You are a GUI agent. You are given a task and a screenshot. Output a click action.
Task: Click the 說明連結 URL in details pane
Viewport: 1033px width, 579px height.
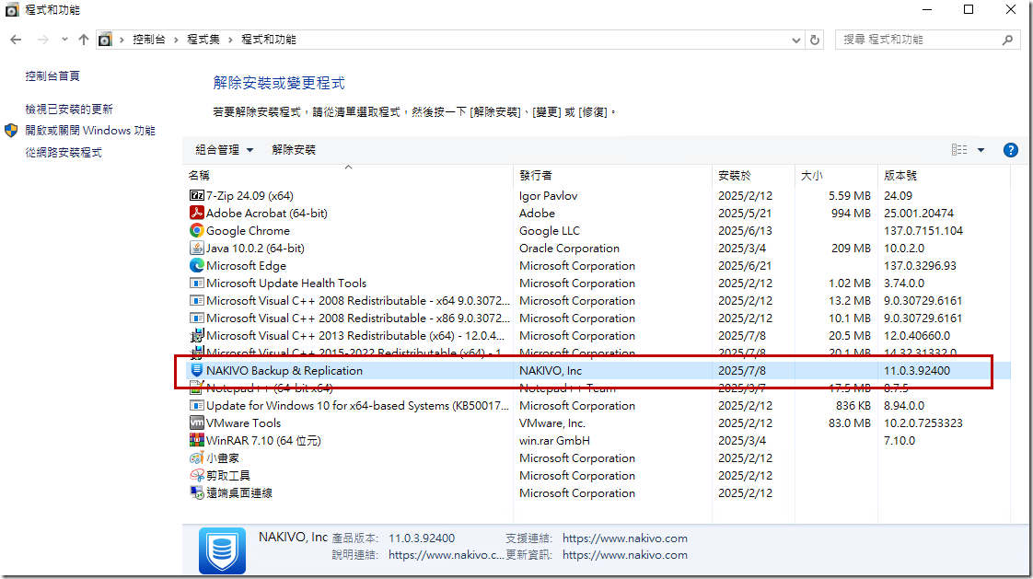(446, 555)
